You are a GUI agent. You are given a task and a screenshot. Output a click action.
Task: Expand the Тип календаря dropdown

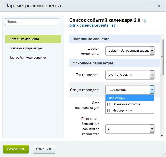[x=130, y=75]
